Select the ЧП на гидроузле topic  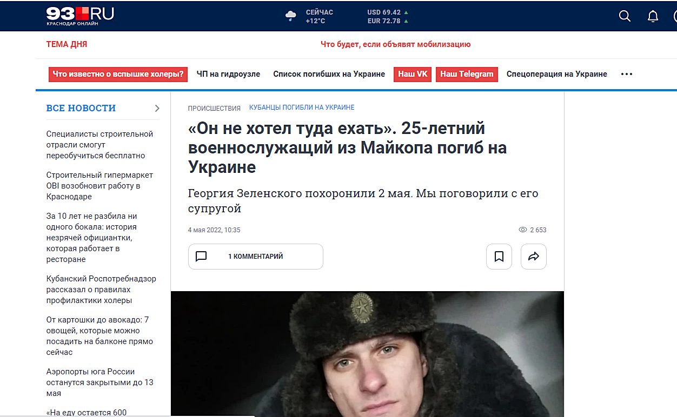pyautogui.click(x=228, y=74)
